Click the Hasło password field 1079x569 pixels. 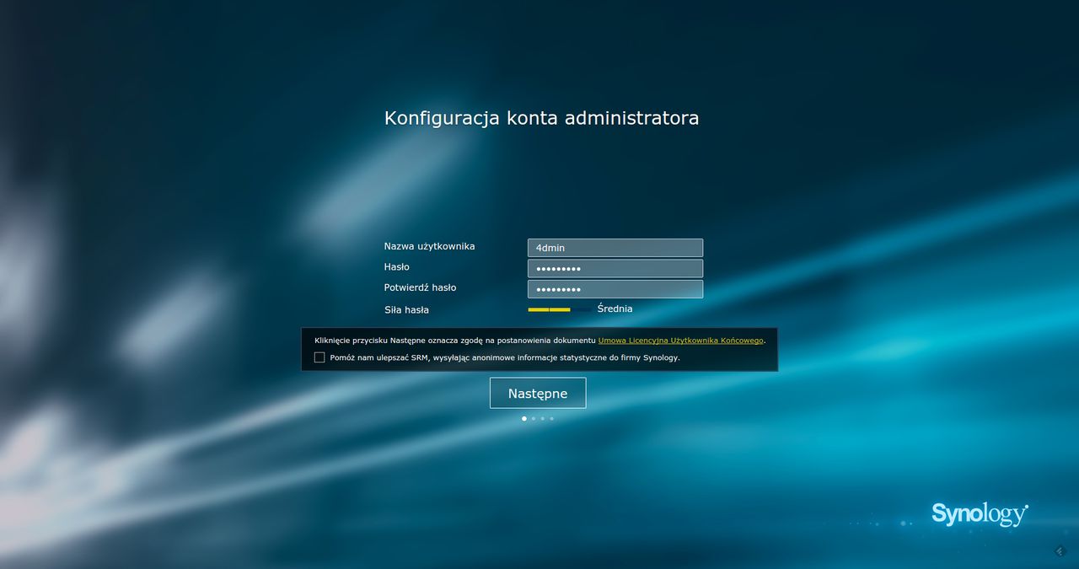point(615,268)
